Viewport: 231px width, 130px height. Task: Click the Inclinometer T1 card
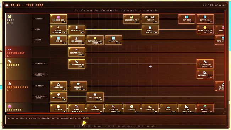click(205, 74)
